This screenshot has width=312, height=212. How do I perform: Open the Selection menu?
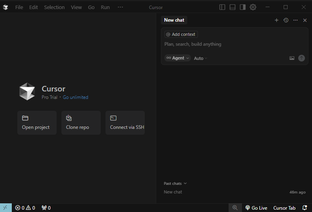[x=54, y=7]
